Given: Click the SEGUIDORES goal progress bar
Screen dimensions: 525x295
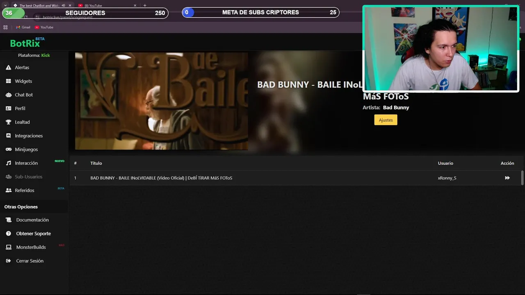Looking at the screenshot, I should click(85, 13).
